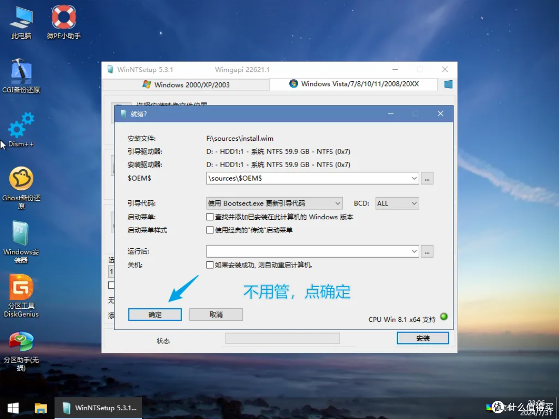Viewport: 559px width, 419px height.
Task: Enable automatic restart after successful installation
Action: [210, 264]
